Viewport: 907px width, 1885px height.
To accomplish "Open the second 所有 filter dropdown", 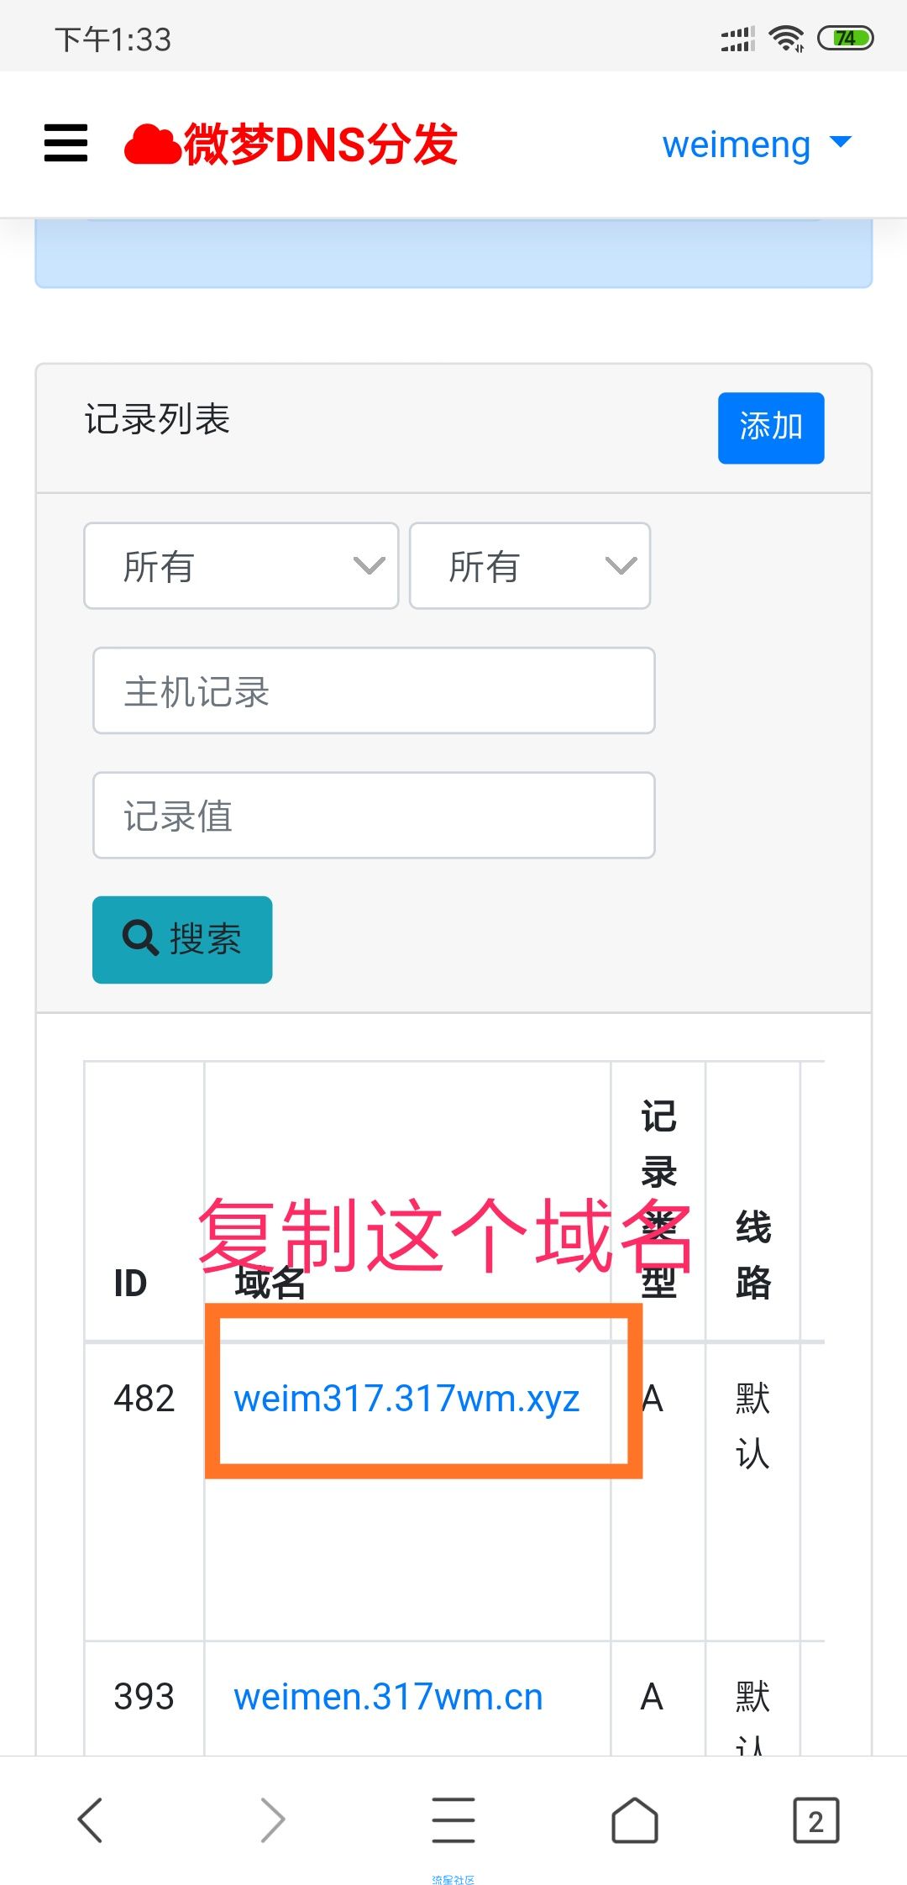I will [530, 565].
